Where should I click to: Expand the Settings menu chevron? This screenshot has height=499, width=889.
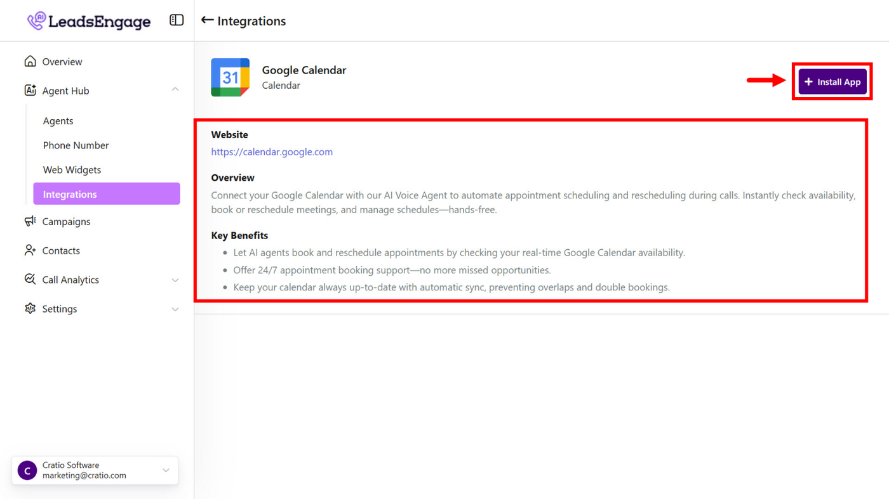(x=175, y=309)
